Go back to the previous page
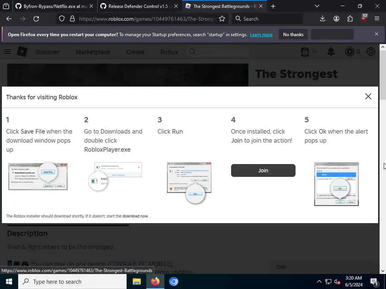This screenshot has height=289, width=386. [x=9, y=19]
